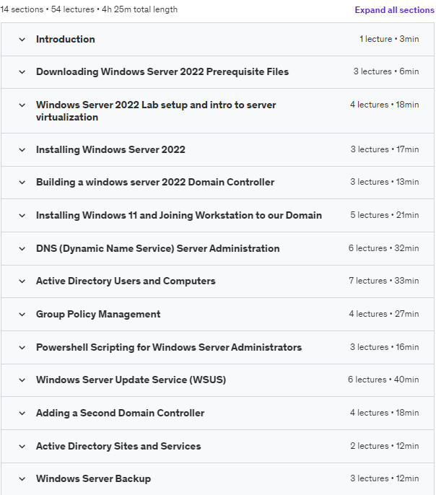This screenshot has height=495, width=436.
Task: Expand Installing Windows 11 section chevron
Action: [x=22, y=216]
